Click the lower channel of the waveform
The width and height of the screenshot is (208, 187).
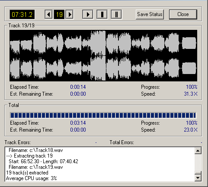coord(103,68)
